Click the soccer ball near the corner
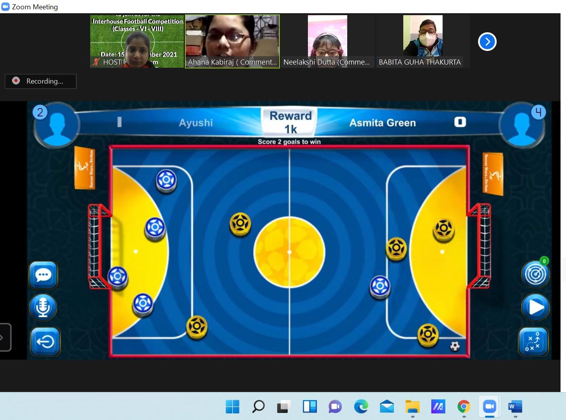Screen dimensions: 566x420 click(455, 346)
